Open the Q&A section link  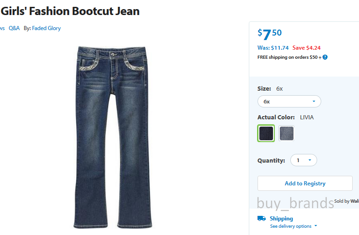(14, 28)
